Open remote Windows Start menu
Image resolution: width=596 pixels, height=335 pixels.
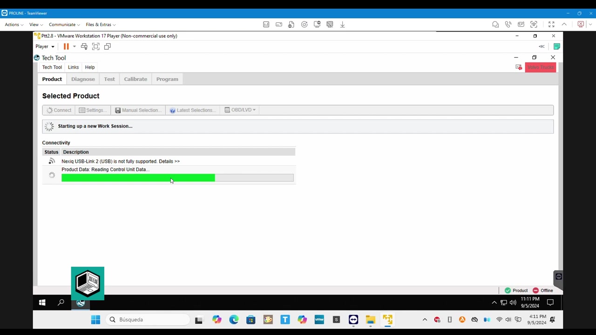[x=42, y=303]
